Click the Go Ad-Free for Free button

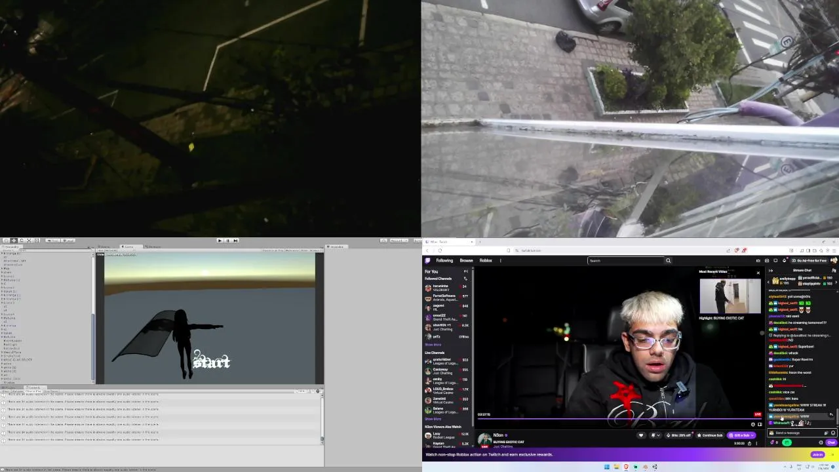tap(810, 260)
